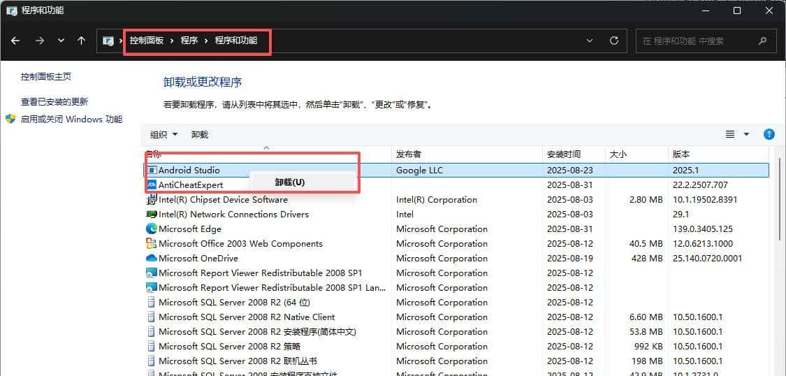This screenshot has width=786, height=376.
Task: Click the Microsoft OneDrive cloud icon
Action: pos(152,258)
